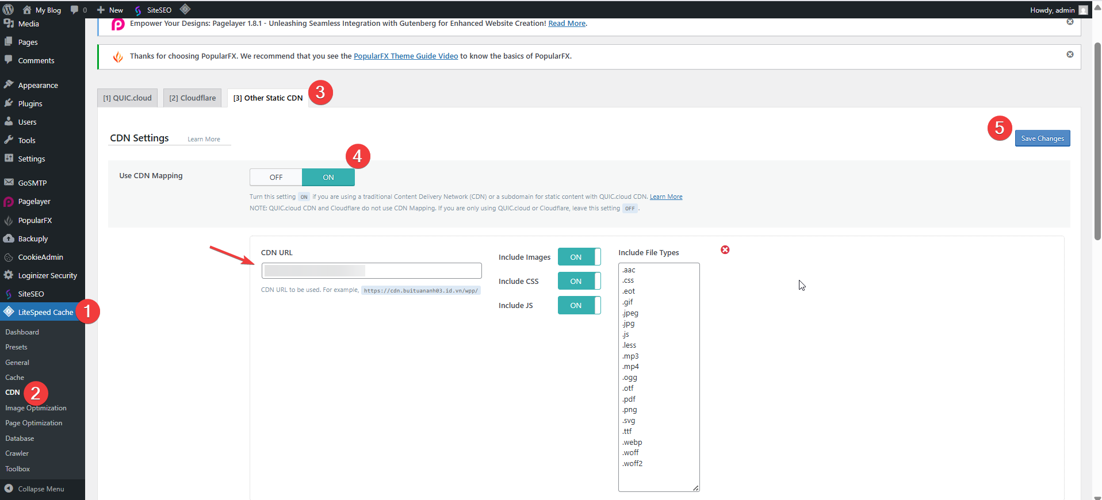This screenshot has width=1102, height=500.
Task: Open PopularFX Theme Guide Video link
Action: pos(405,56)
